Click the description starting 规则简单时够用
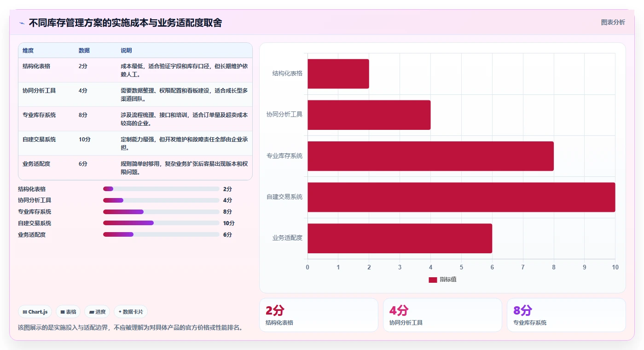 click(x=184, y=168)
